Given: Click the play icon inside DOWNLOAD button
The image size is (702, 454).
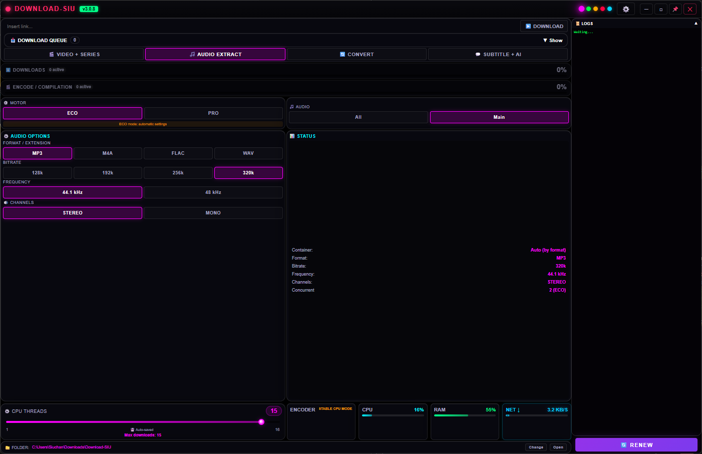Looking at the screenshot, I should point(528,27).
